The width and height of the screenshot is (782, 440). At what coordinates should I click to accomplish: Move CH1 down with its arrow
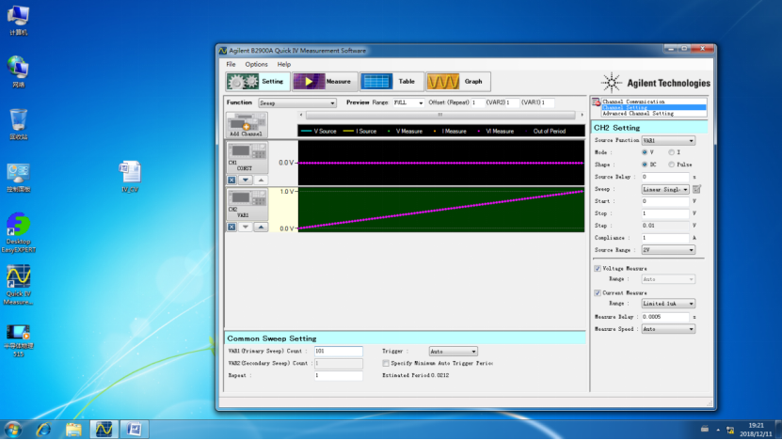245,180
